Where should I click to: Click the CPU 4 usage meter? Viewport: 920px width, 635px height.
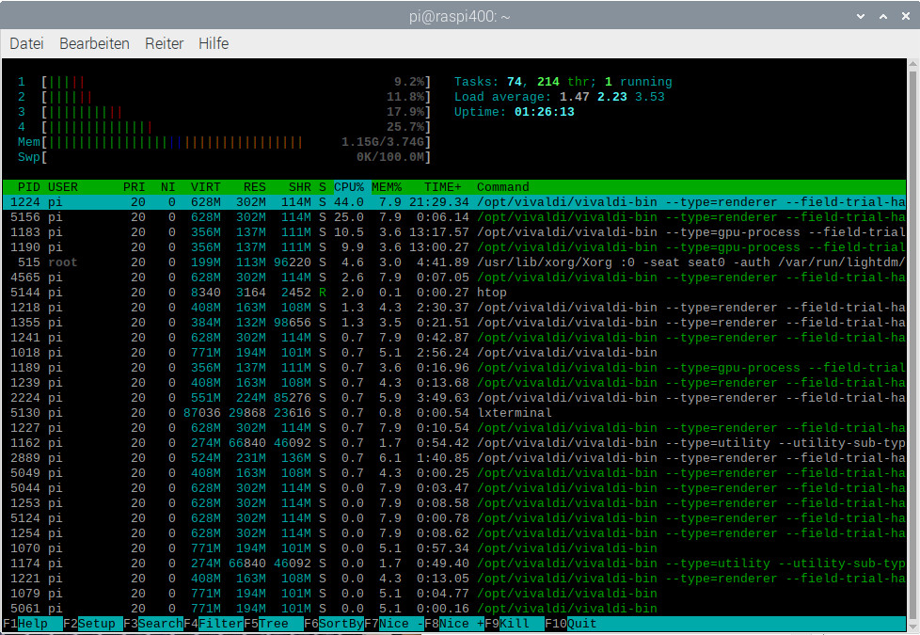[x=224, y=127]
